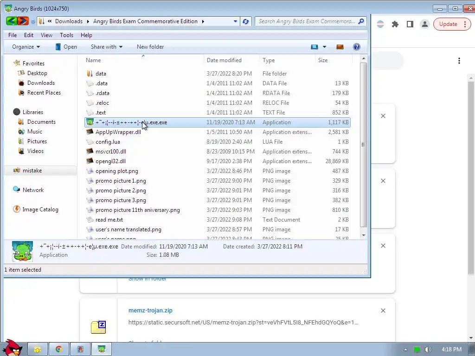
Task: Open the View menu
Action: pos(46,35)
